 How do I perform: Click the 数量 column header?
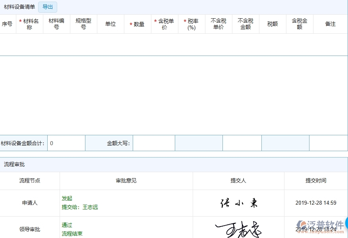tap(137, 24)
